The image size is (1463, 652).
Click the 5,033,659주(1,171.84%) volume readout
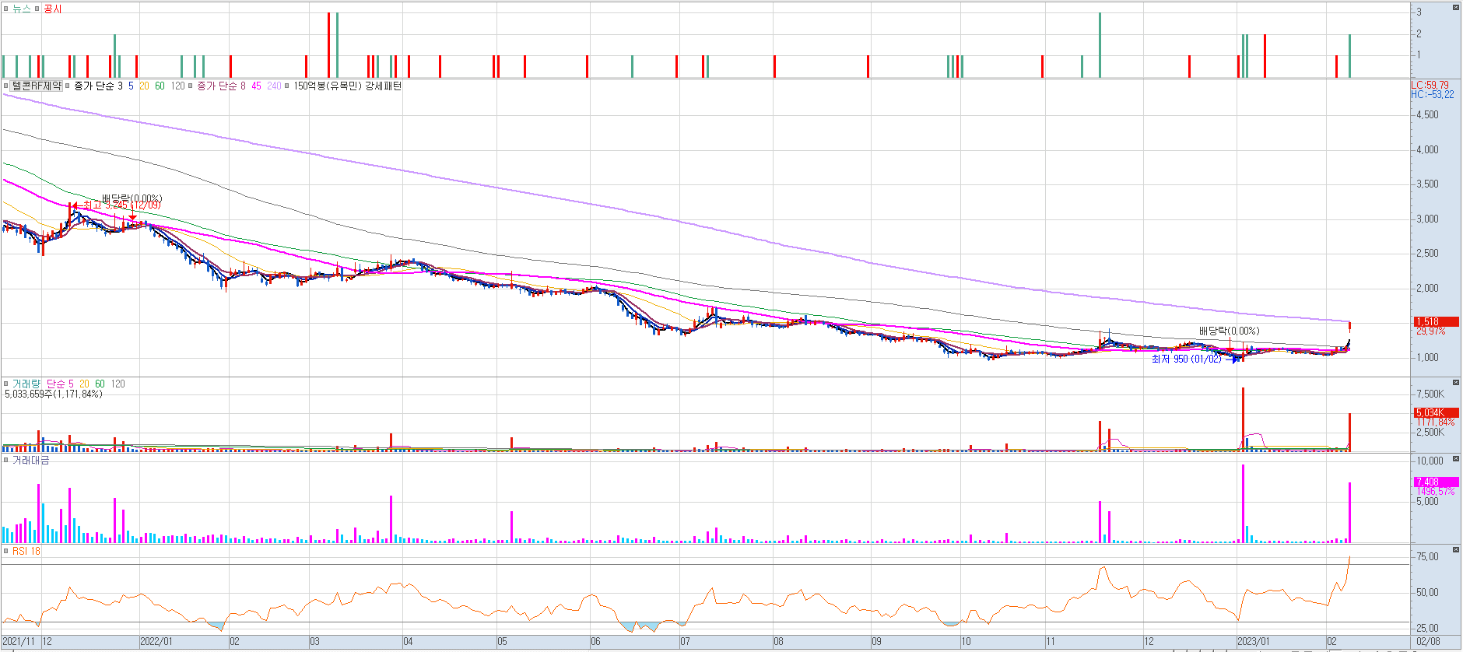click(54, 394)
